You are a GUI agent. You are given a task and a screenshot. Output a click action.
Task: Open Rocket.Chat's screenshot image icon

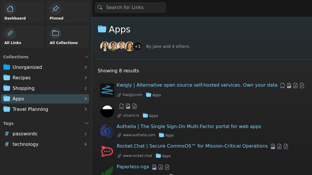click(273, 146)
